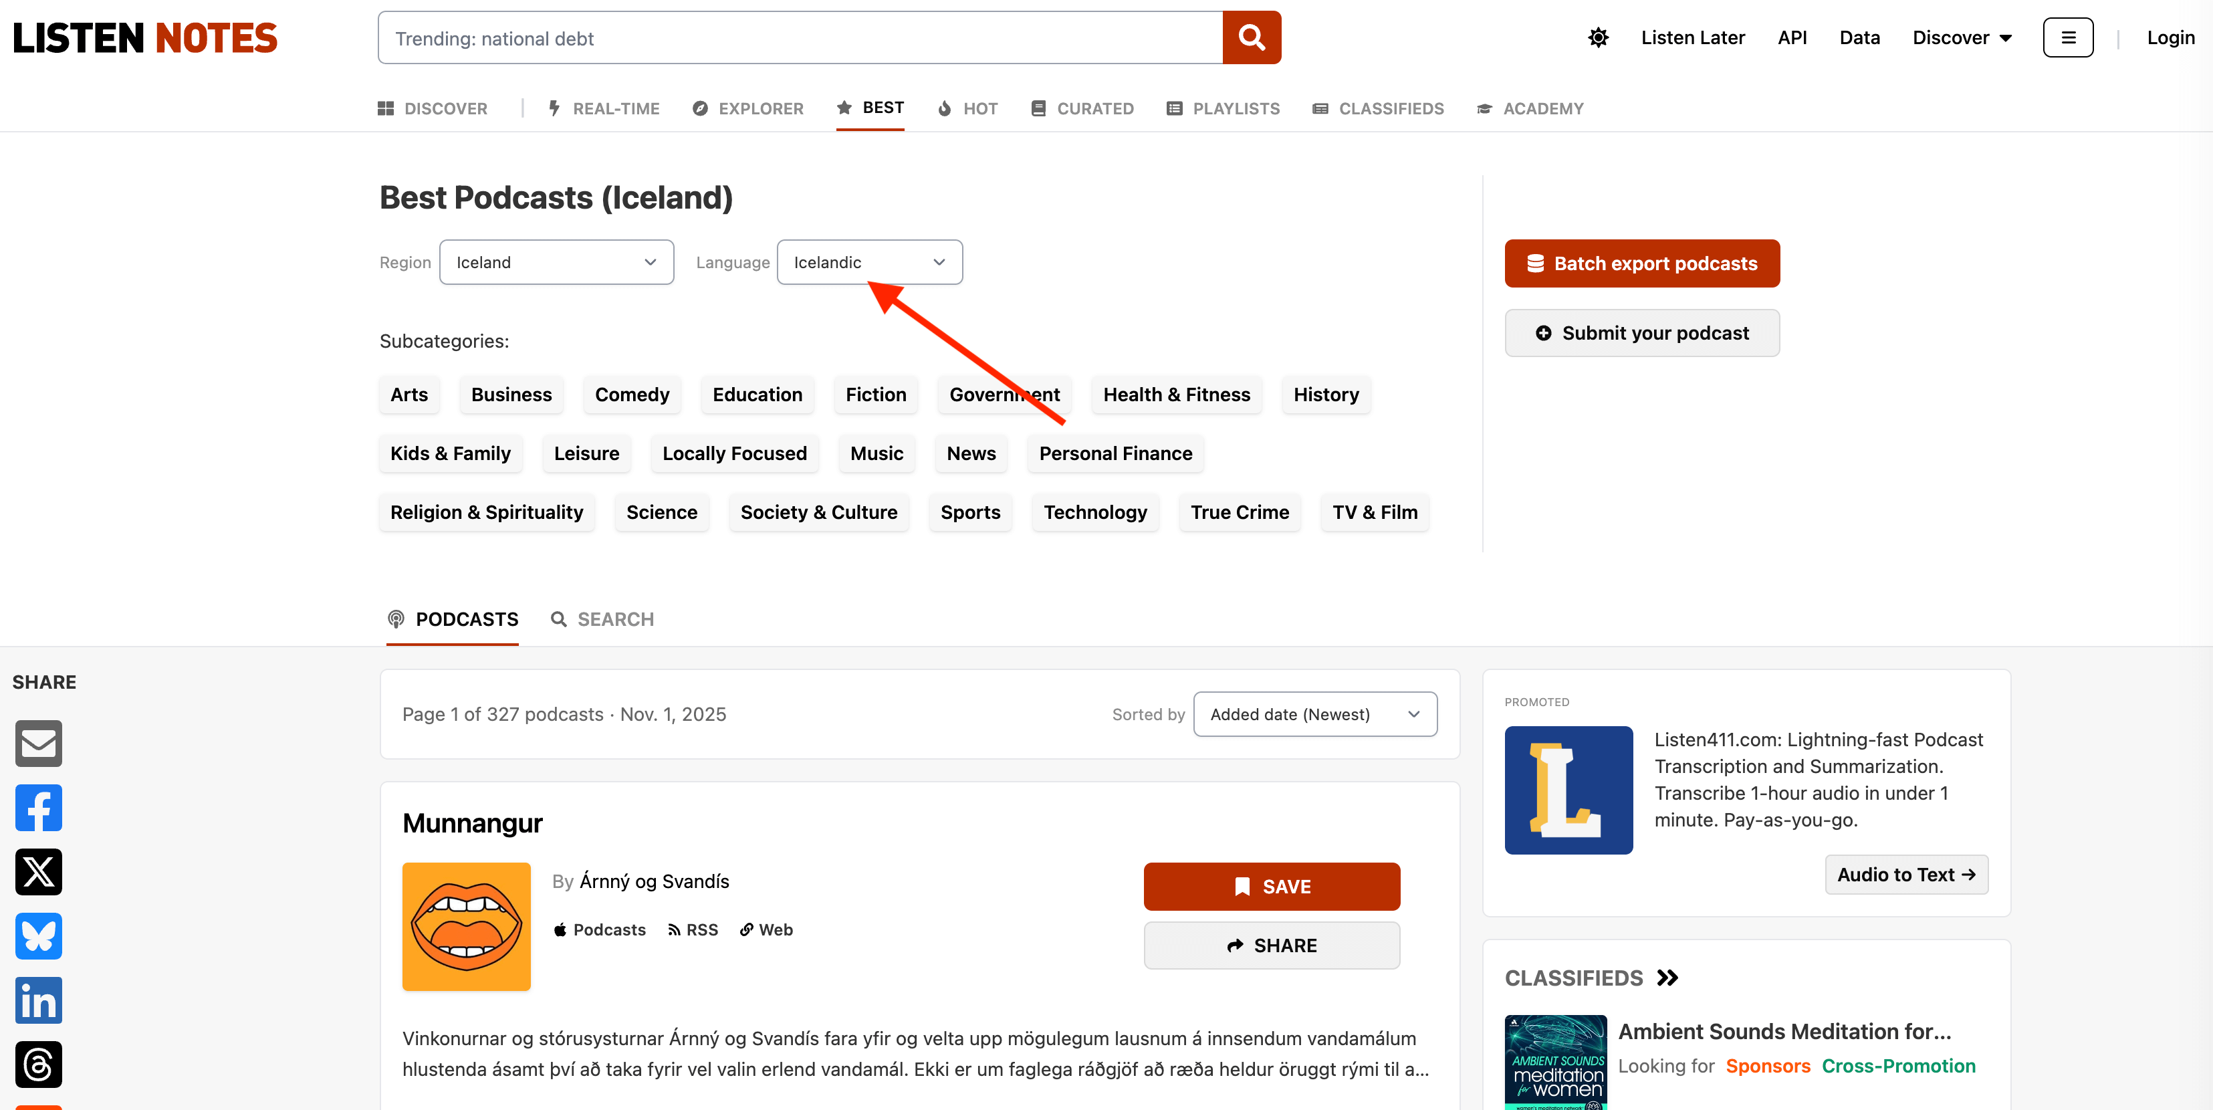Screen dimensions: 2213x1110
Task: Share on Bluesky butterfly icon
Action: click(39, 935)
